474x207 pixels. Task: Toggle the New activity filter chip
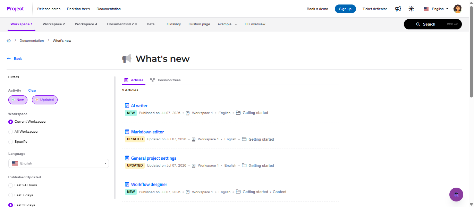(x=18, y=100)
